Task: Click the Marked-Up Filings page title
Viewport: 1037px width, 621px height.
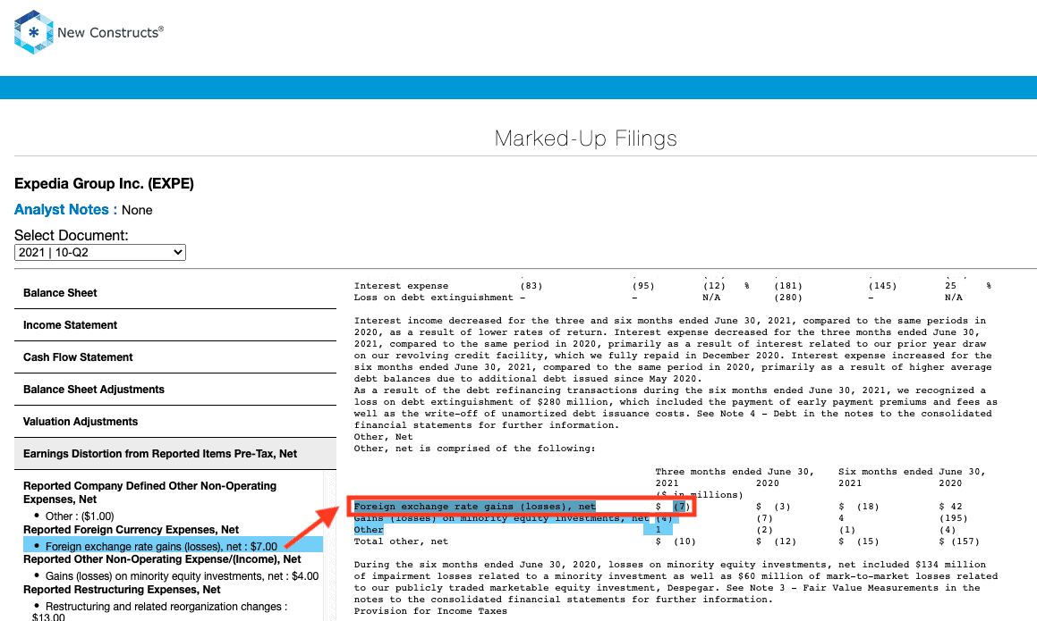Action: [585, 138]
